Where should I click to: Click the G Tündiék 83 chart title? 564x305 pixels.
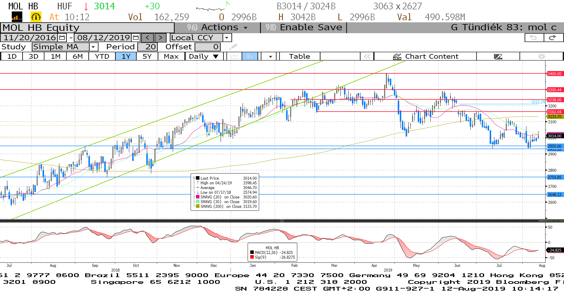click(x=504, y=27)
